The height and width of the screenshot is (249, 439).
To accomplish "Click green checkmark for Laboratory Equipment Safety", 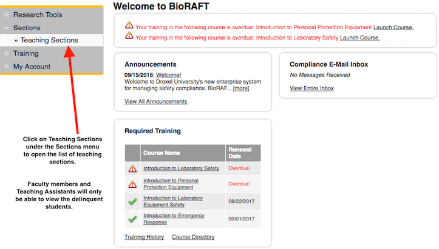I will pyautogui.click(x=132, y=202).
